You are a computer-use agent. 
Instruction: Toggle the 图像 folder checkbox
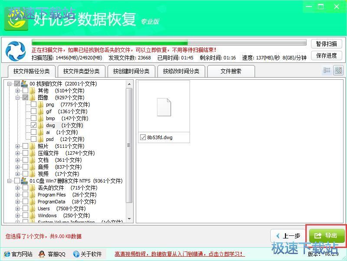pyautogui.click(x=26, y=98)
